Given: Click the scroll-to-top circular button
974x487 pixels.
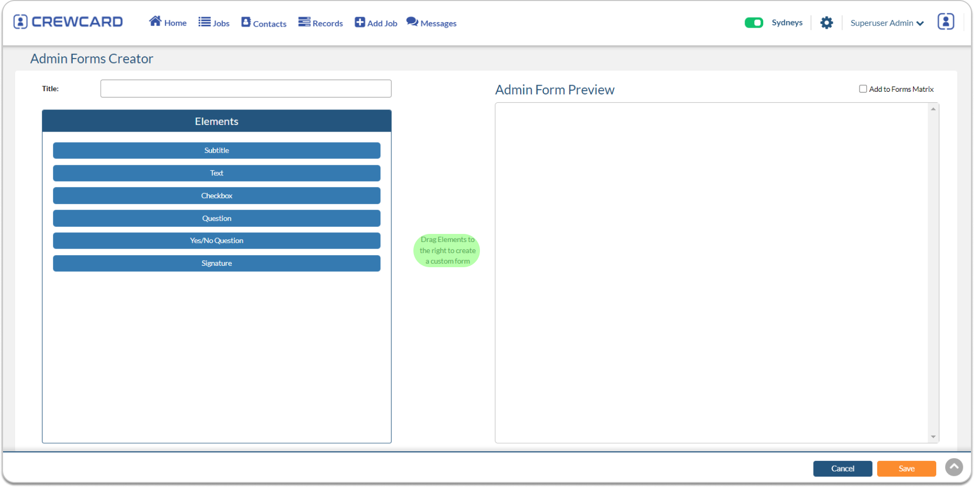Looking at the screenshot, I should tap(954, 466).
